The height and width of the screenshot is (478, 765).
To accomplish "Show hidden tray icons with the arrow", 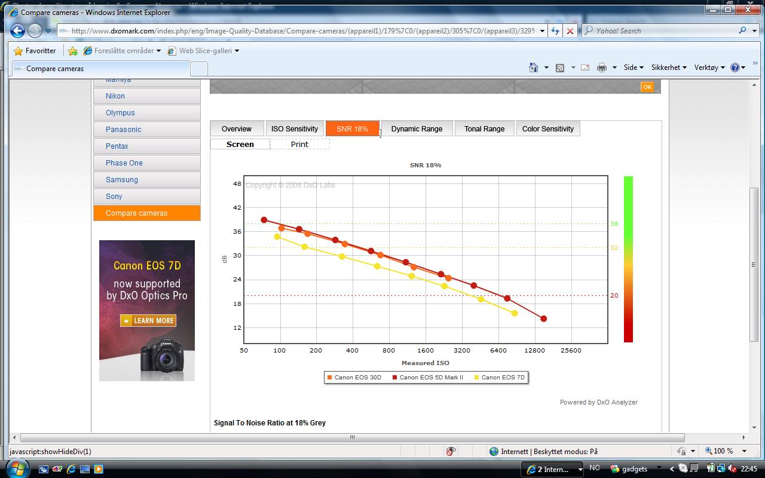I will click(672, 469).
